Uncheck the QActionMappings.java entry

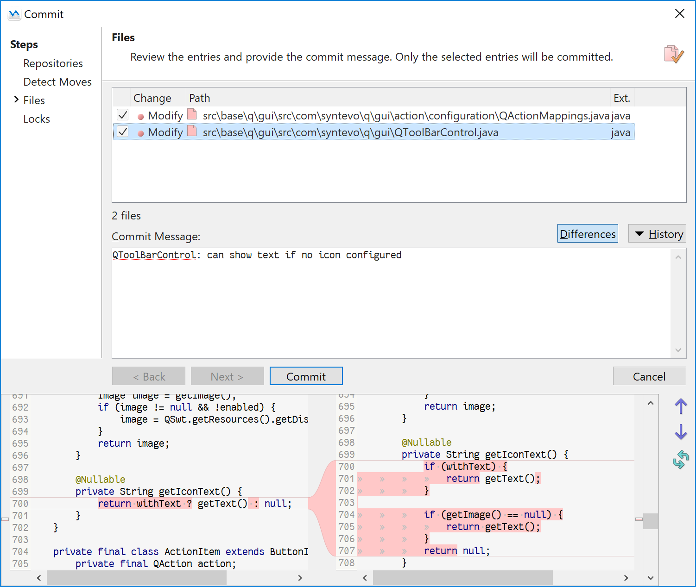122,114
